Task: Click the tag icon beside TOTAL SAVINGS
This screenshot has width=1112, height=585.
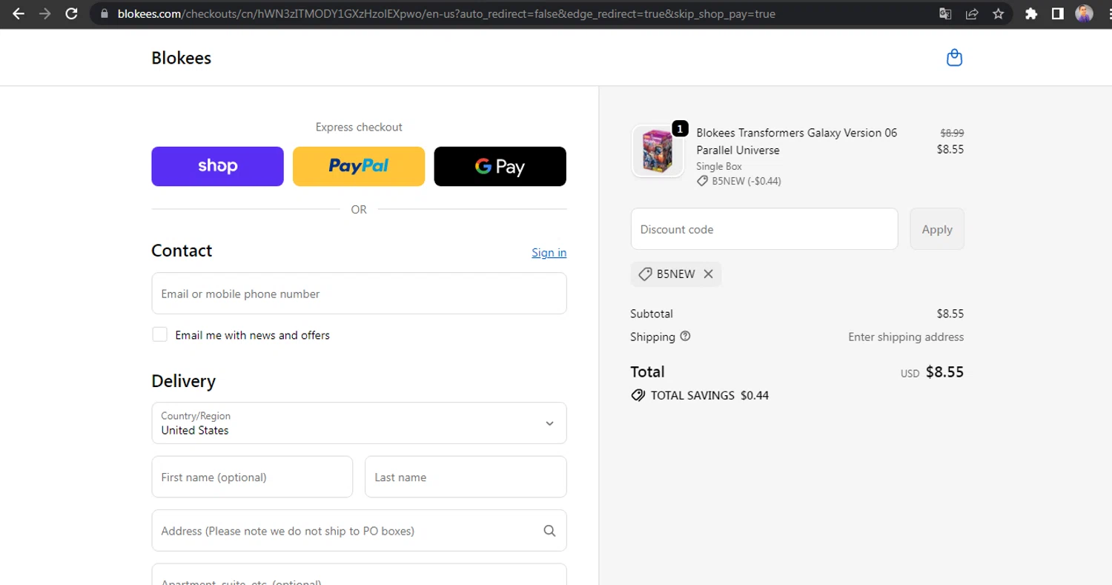Action: coord(638,395)
